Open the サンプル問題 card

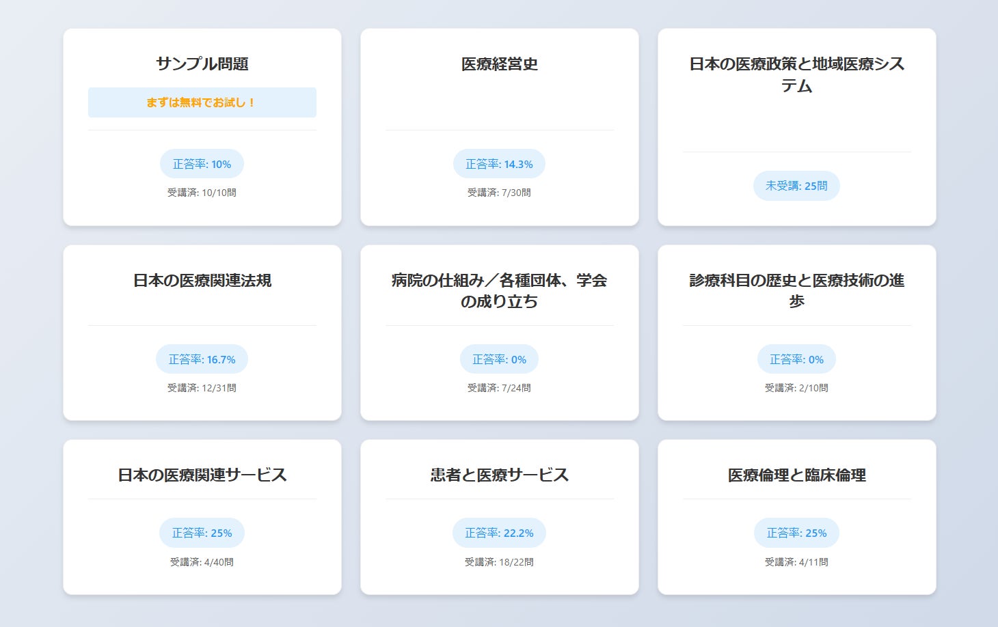pyautogui.click(x=202, y=127)
